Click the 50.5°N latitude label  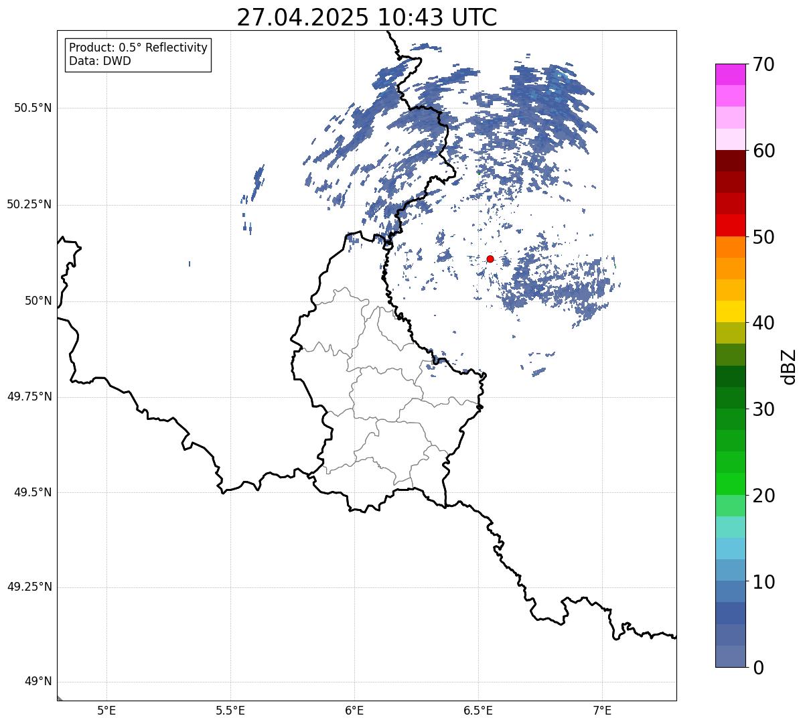coord(33,108)
